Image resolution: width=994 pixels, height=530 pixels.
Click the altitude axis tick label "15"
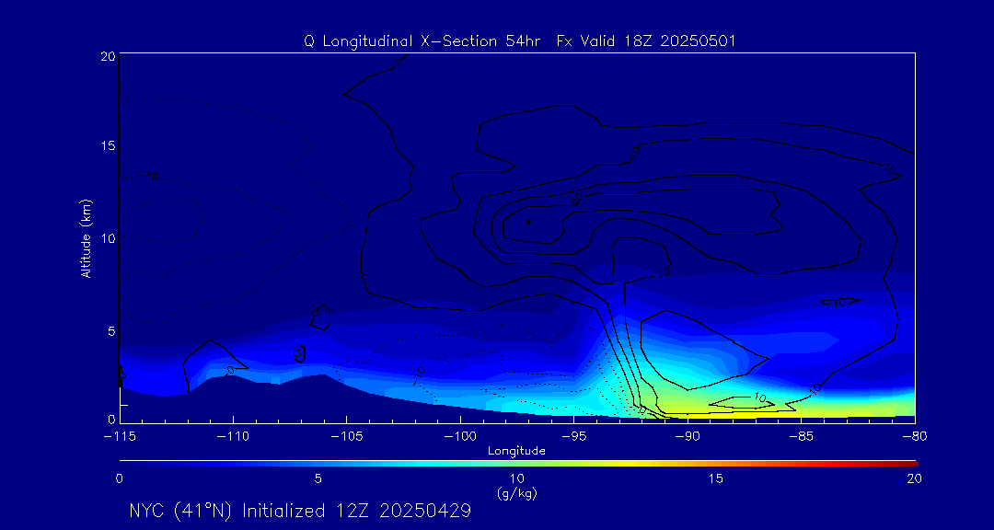[x=107, y=145]
